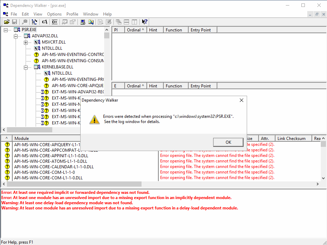Viewport: 327px width, 245px height.
Task: Toggle Undecorate C++ Functions toolbar button
Action: click(55, 22)
